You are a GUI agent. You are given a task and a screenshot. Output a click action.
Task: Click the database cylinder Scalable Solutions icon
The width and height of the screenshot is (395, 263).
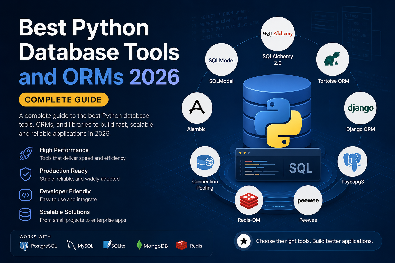click(25, 214)
